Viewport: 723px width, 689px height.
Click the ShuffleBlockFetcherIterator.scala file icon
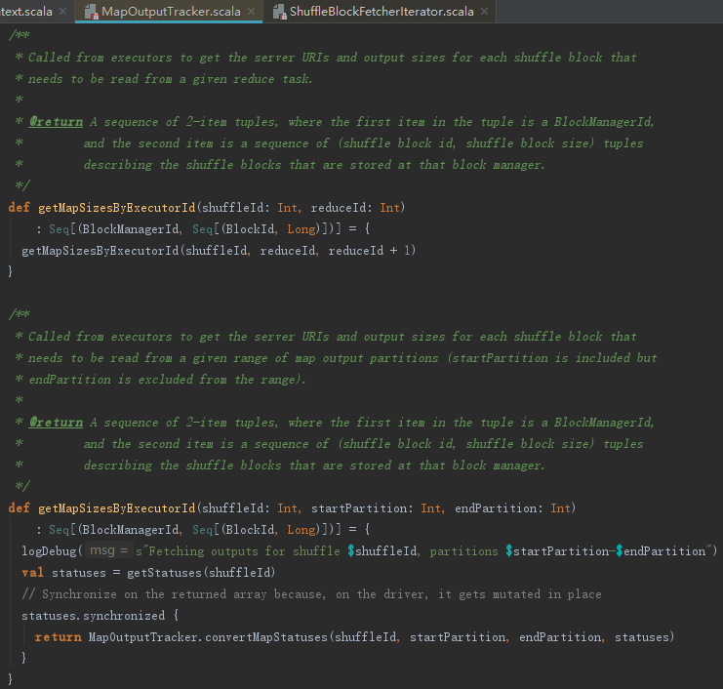coord(279,12)
